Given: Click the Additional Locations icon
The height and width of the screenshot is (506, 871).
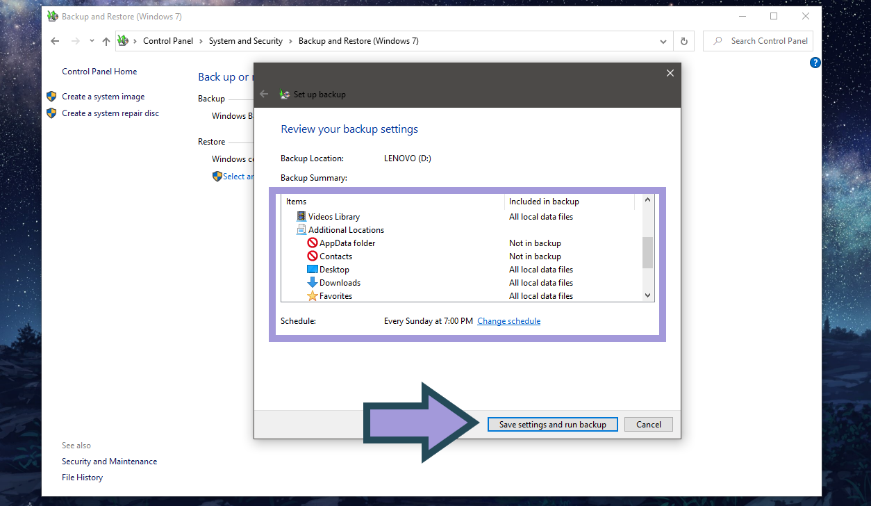Looking at the screenshot, I should pyautogui.click(x=301, y=229).
